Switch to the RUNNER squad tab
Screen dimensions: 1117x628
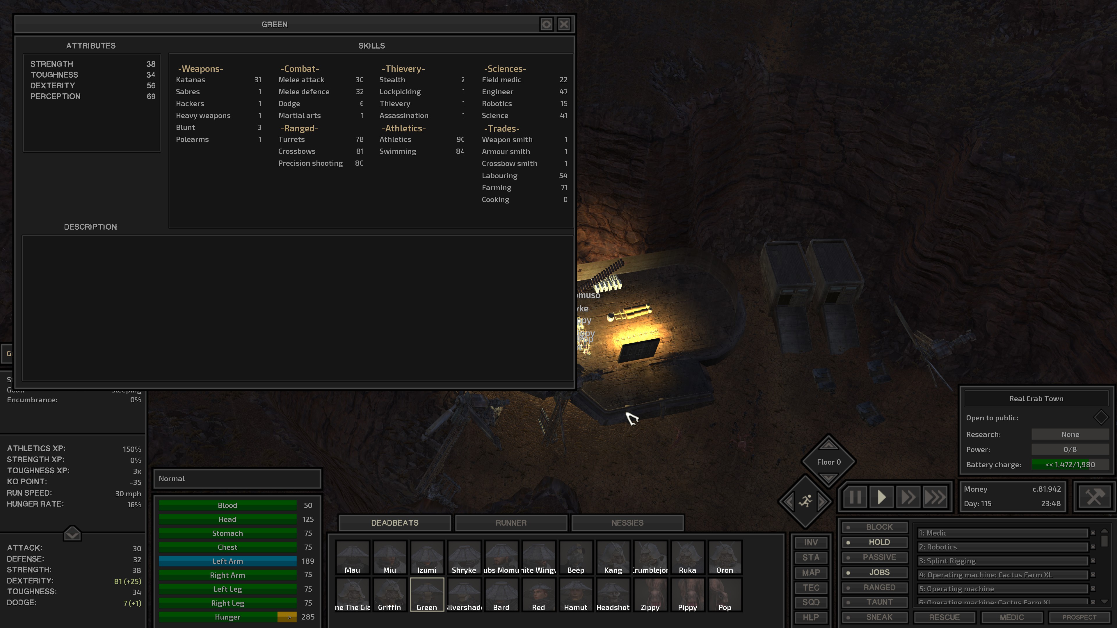pos(511,523)
